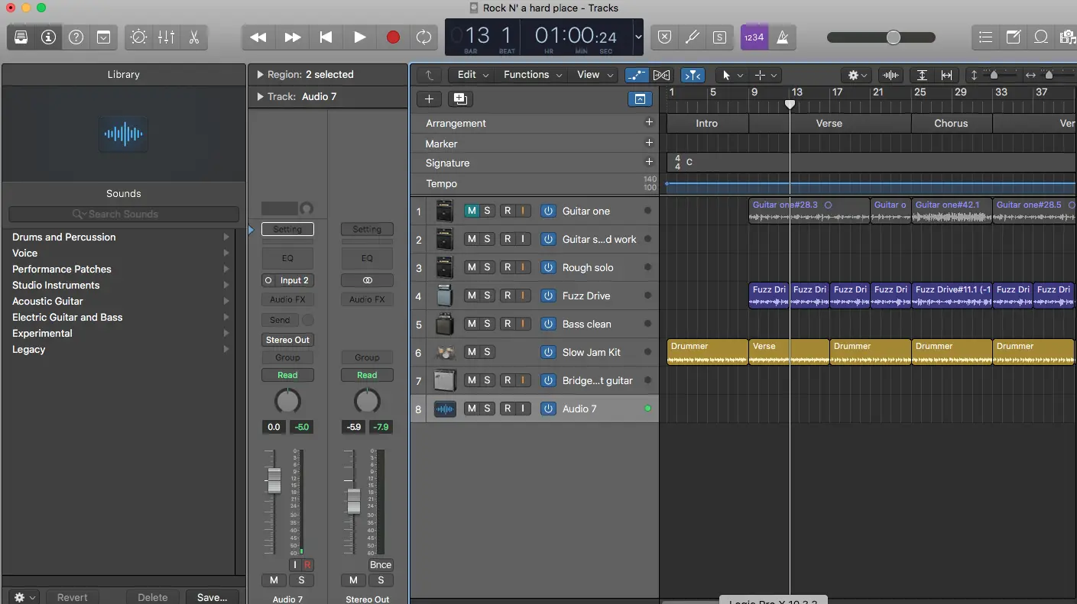
Task: Open the Scissors editors button
Action: tap(193, 37)
